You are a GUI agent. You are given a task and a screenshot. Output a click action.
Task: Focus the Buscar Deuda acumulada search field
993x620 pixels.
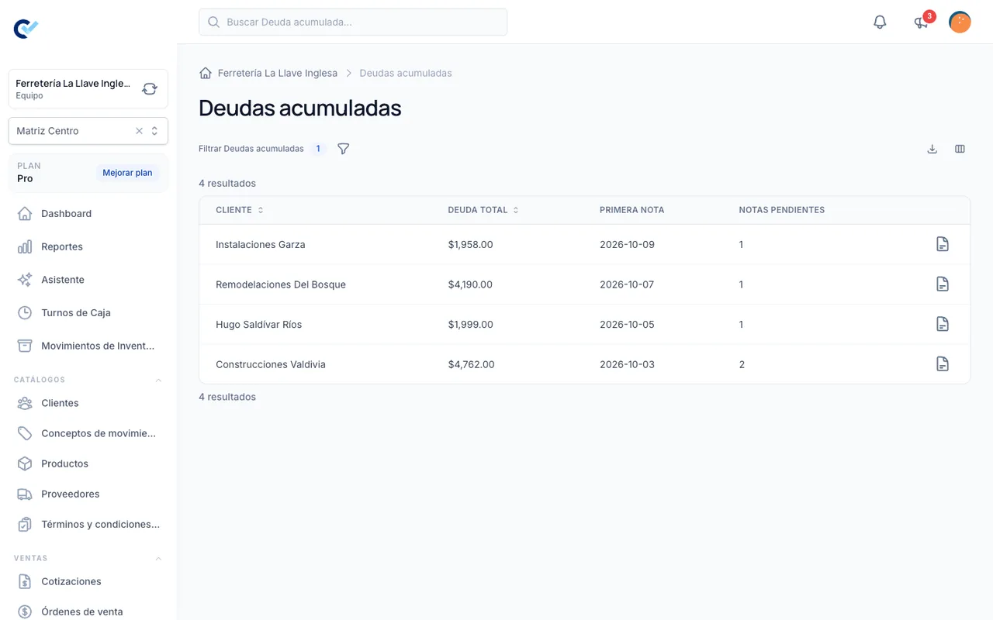(x=353, y=22)
